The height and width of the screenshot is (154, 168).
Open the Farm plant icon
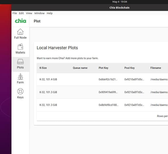tap(20, 77)
